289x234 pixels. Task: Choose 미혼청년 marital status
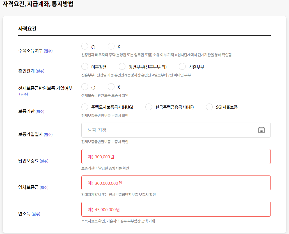(x=85, y=66)
